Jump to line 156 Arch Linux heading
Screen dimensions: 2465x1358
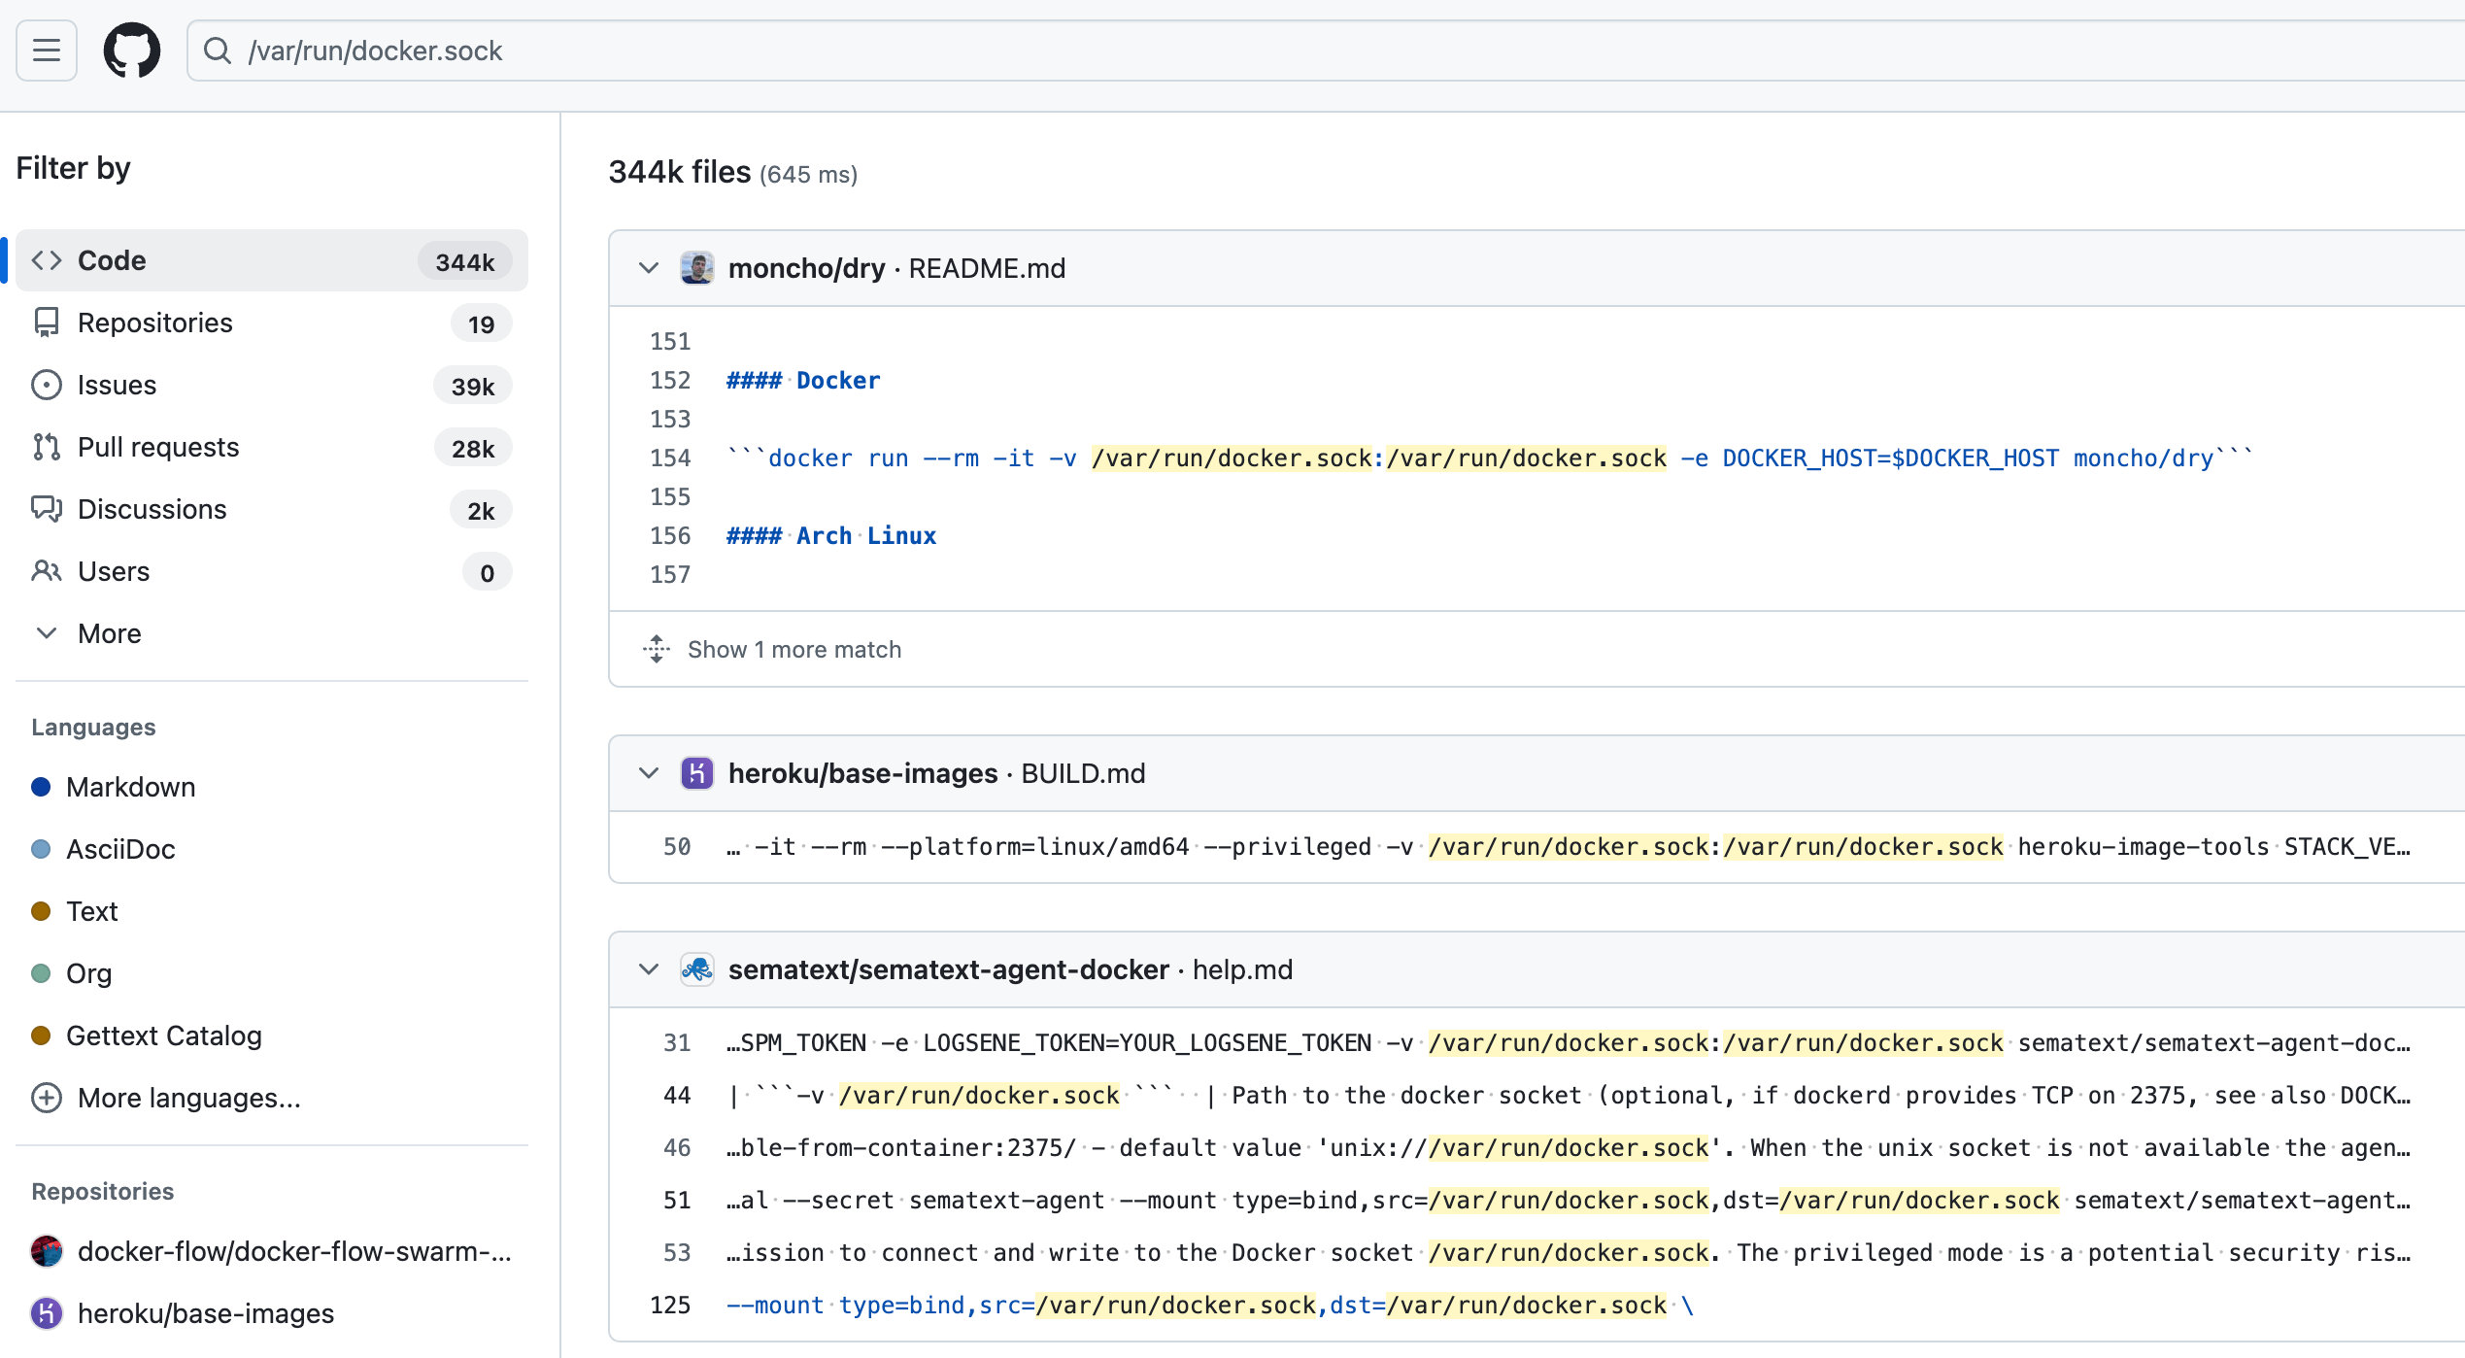point(670,536)
